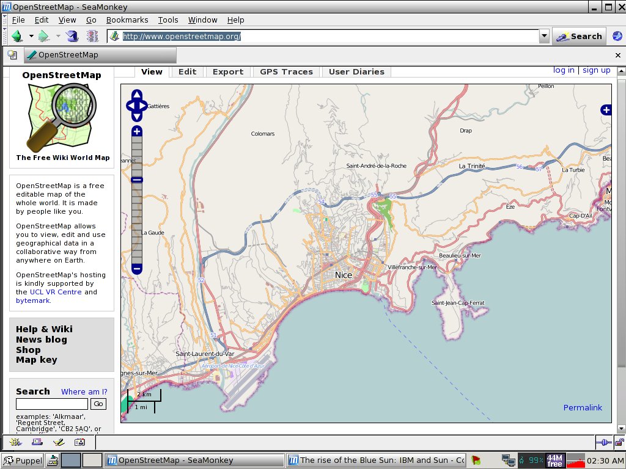Click the page scrollbar up arrow

pos(621,71)
